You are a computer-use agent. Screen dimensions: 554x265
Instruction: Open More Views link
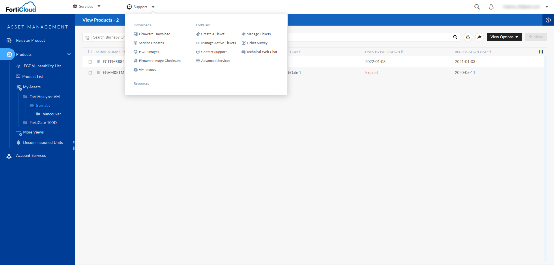(x=33, y=132)
